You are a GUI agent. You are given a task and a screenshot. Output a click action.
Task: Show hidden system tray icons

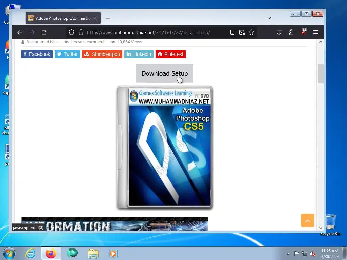(288, 254)
